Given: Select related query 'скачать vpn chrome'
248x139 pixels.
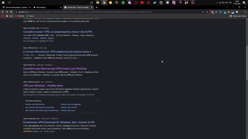Looking at the screenshot, I should click(69, 107).
